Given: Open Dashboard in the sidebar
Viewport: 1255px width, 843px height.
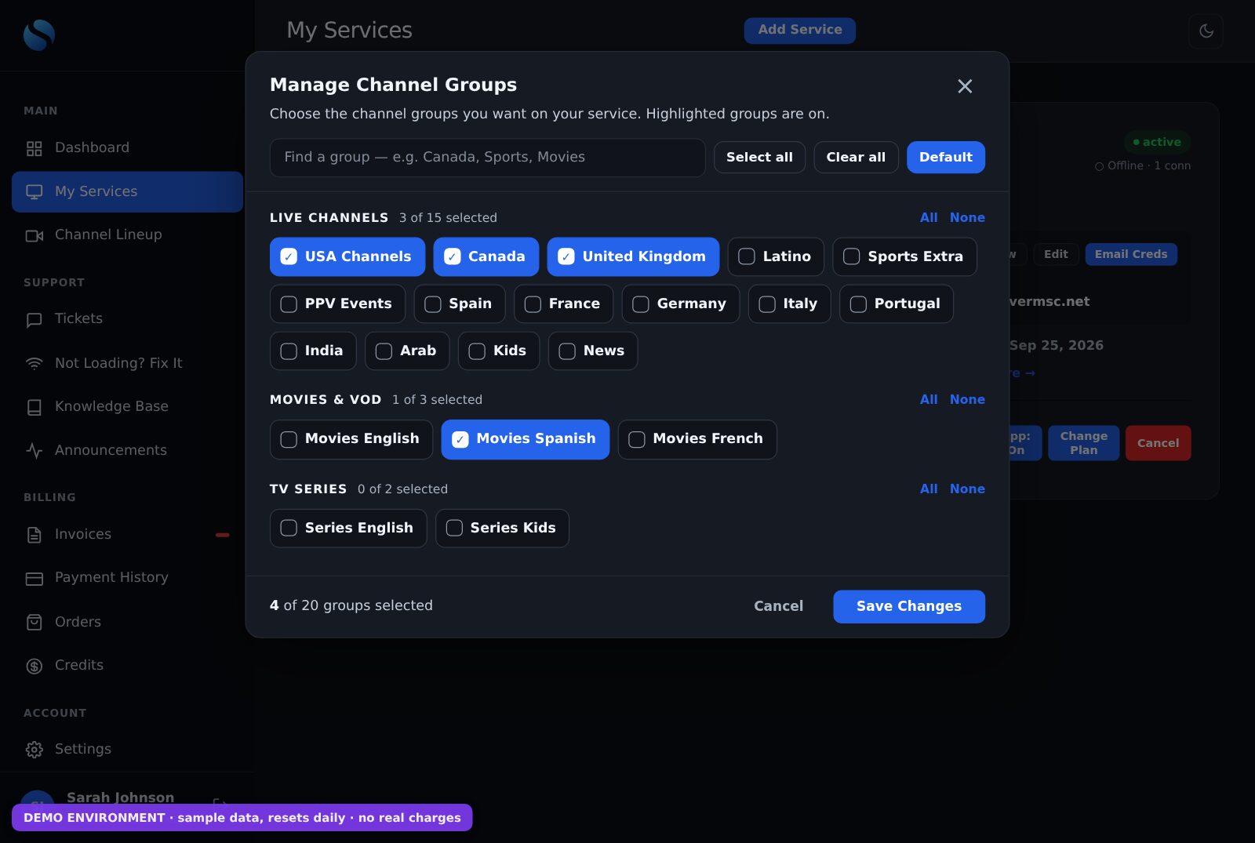Looking at the screenshot, I should point(127,148).
